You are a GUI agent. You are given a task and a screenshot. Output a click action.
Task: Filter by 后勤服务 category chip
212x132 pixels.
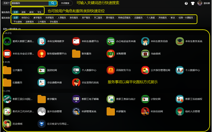coord(139,18)
